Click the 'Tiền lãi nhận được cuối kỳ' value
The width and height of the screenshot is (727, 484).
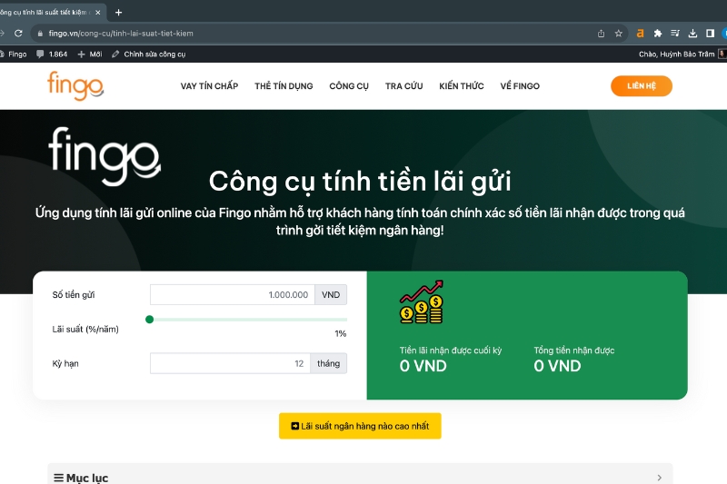(x=423, y=366)
